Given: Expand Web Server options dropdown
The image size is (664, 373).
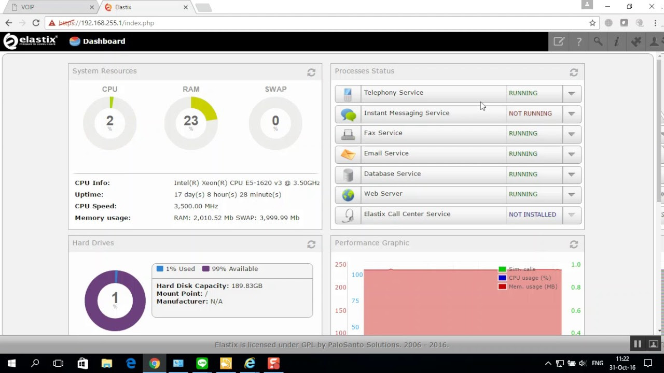Looking at the screenshot, I should 571,195.
